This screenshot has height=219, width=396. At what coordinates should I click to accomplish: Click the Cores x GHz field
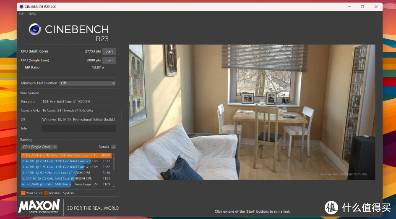pyautogui.click(x=78, y=111)
